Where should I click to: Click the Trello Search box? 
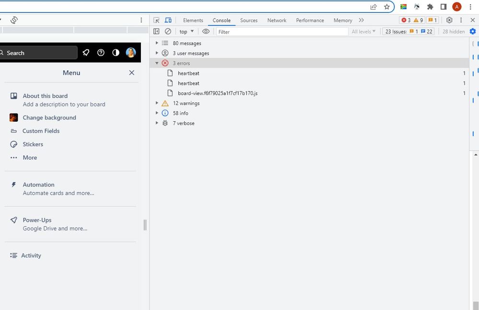38,53
